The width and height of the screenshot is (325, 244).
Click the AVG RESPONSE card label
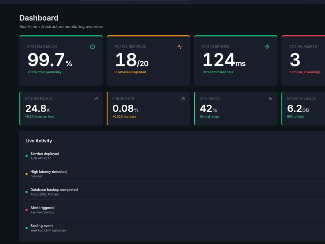pyautogui.click(x=215, y=47)
